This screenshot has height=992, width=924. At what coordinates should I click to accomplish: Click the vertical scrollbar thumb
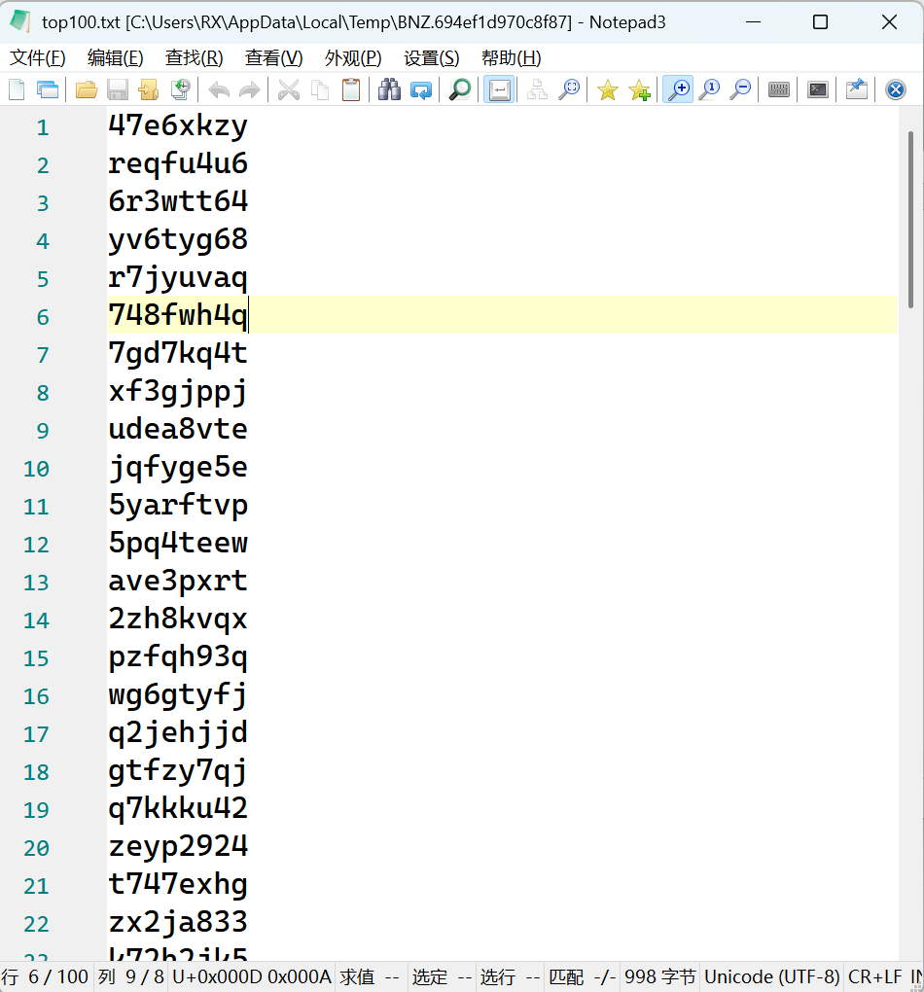pyautogui.click(x=910, y=219)
